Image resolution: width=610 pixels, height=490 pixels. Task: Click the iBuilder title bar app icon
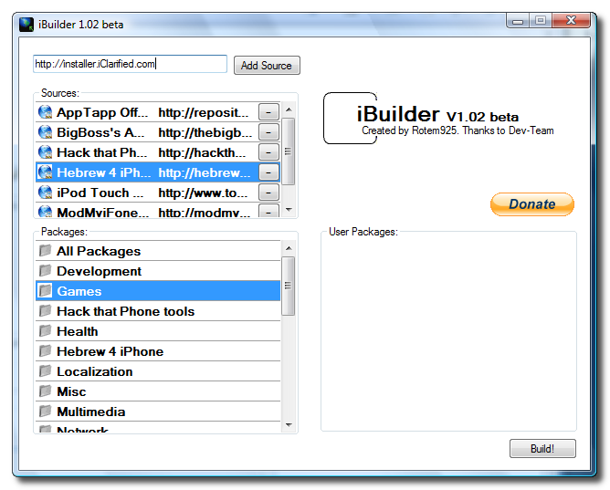click(x=26, y=25)
